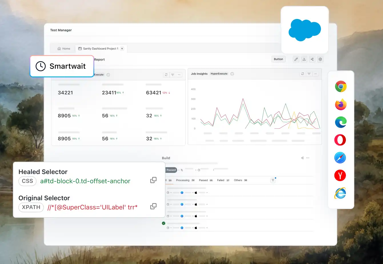Click the pencil edit icon
The image size is (383, 264).
pyautogui.click(x=296, y=59)
